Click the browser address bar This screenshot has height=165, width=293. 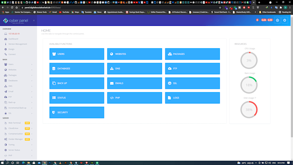point(120,8)
